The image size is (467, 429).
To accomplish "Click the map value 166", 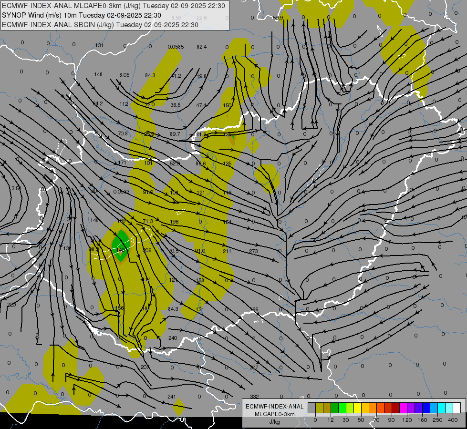I will coord(254,310).
